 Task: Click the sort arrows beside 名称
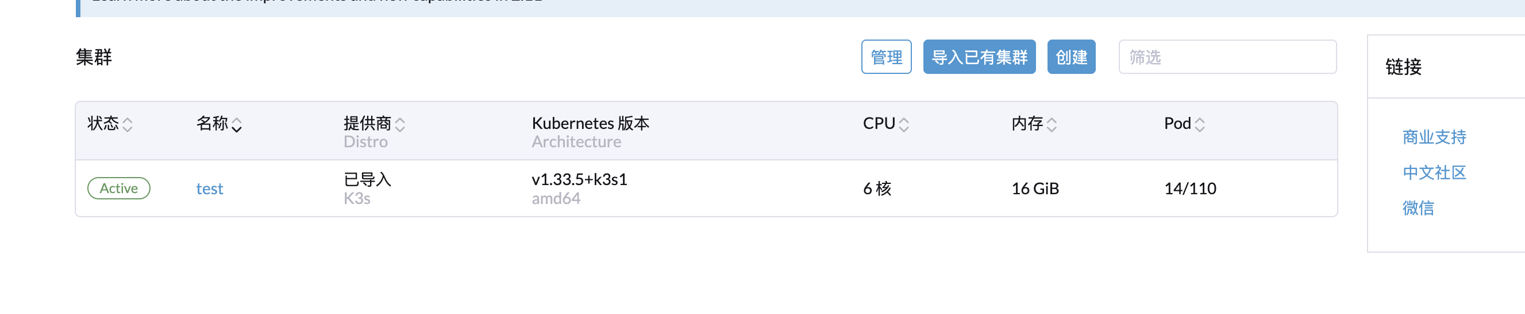(x=236, y=124)
